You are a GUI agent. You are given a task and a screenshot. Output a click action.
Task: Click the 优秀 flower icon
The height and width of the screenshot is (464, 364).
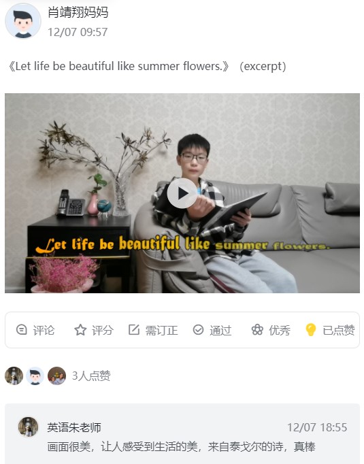click(257, 330)
